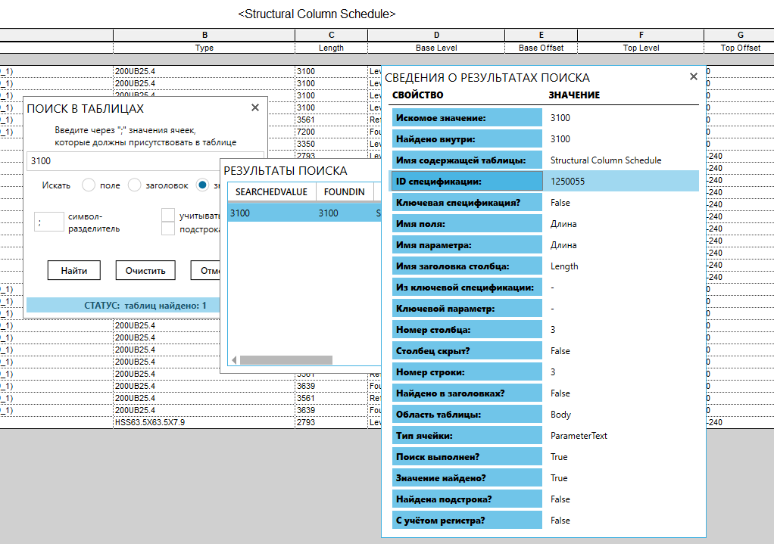
Task: Click the символ-разделитель input box
Action: coord(49,222)
